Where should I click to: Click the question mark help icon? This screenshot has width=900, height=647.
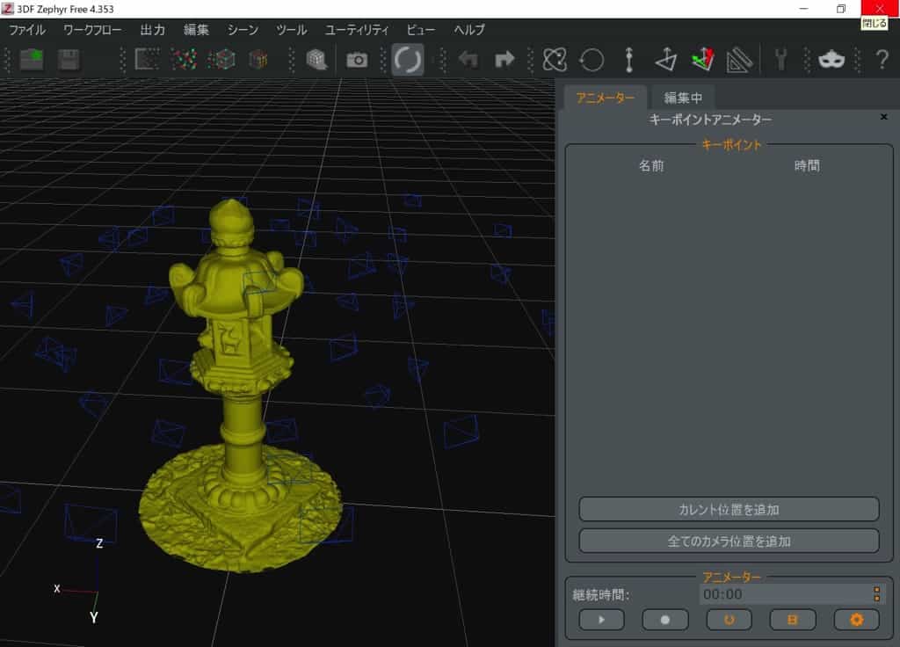(x=882, y=59)
